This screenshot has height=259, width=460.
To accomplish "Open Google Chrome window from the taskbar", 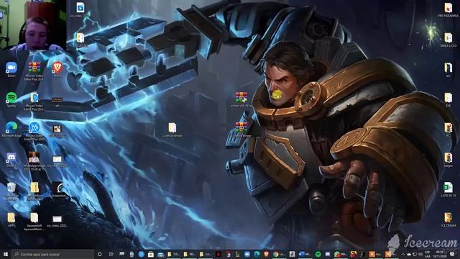I will point(280,254).
